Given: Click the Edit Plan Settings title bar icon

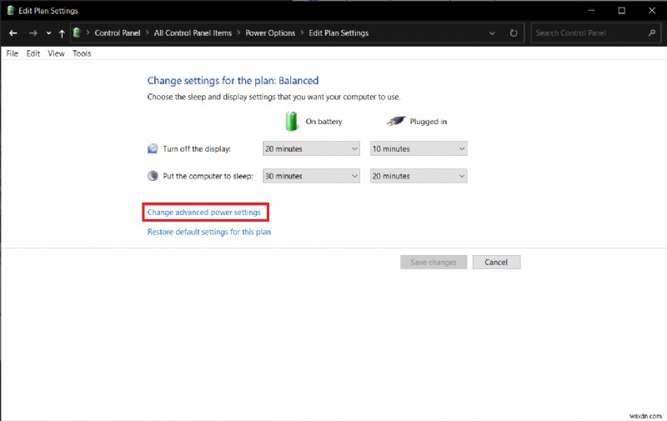Looking at the screenshot, I should [11, 11].
